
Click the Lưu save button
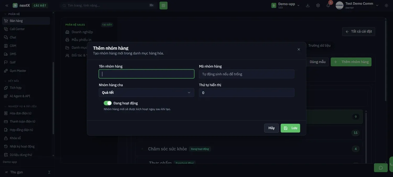coord(290,128)
